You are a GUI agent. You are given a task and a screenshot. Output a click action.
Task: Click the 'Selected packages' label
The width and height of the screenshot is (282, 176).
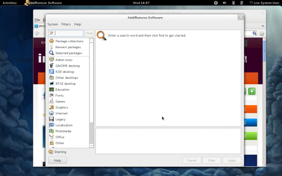[x=69, y=53]
